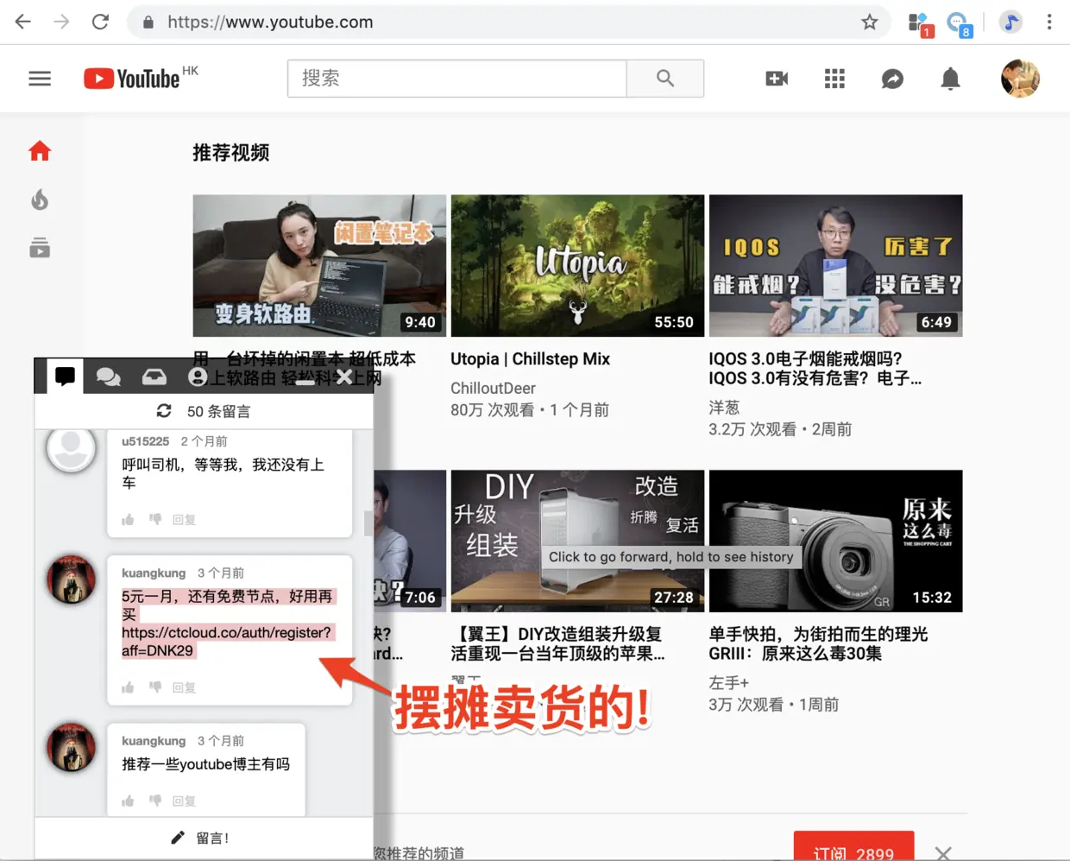The image size is (1070, 861).
Task: Open the 左手+ channel link
Action: [728, 682]
